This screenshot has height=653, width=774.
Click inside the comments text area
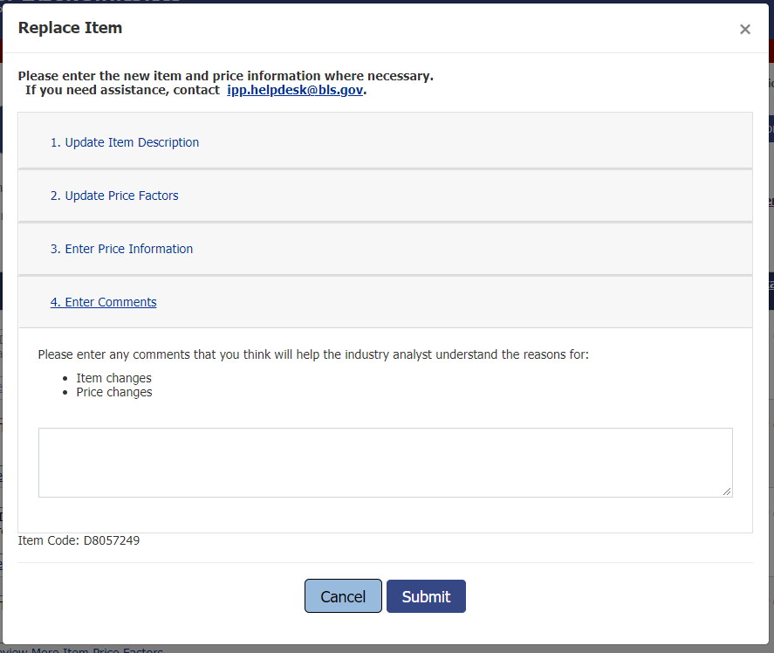(x=385, y=462)
